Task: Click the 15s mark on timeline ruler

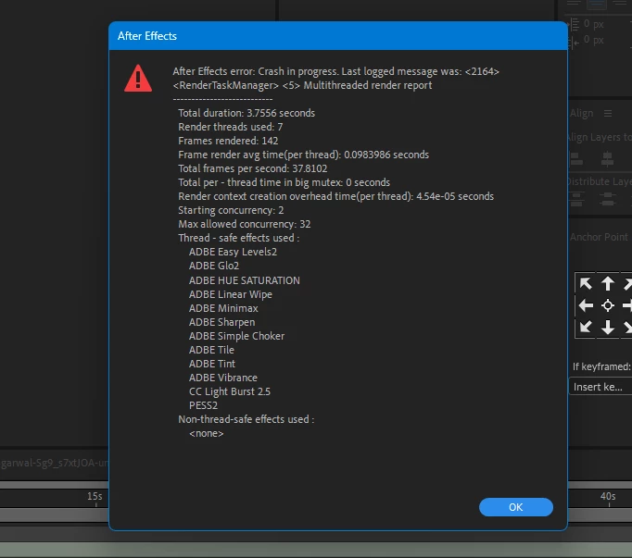Action: click(x=95, y=496)
